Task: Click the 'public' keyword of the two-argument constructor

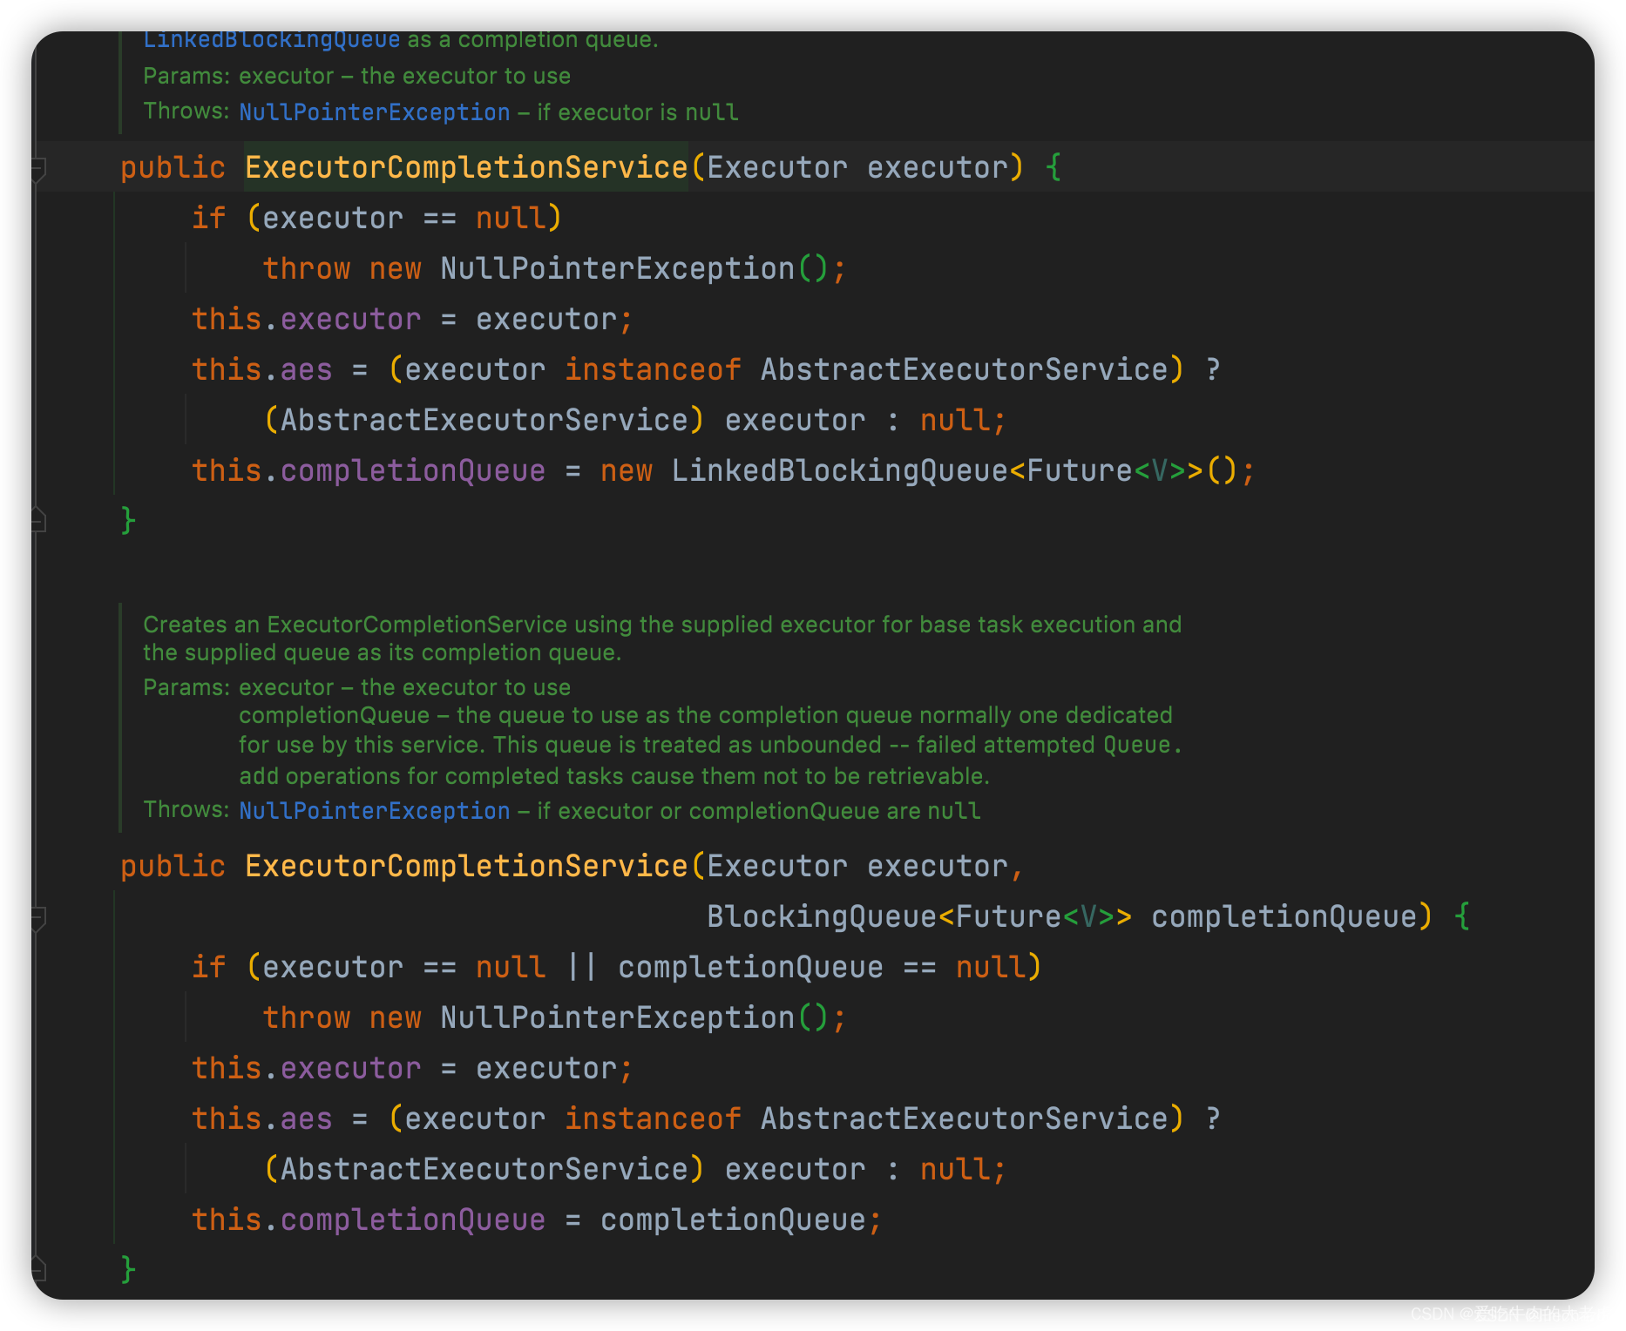Action: click(x=173, y=866)
